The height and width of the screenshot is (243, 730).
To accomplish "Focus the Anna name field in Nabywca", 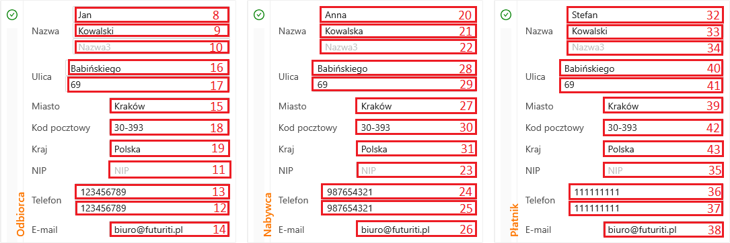I will coord(398,15).
